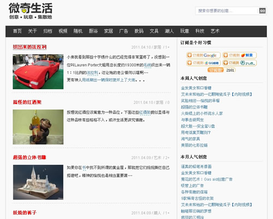The height and width of the screenshot is (219, 273).
Task: Open monthly link 疯狂的三明治
Action: (192, 217)
